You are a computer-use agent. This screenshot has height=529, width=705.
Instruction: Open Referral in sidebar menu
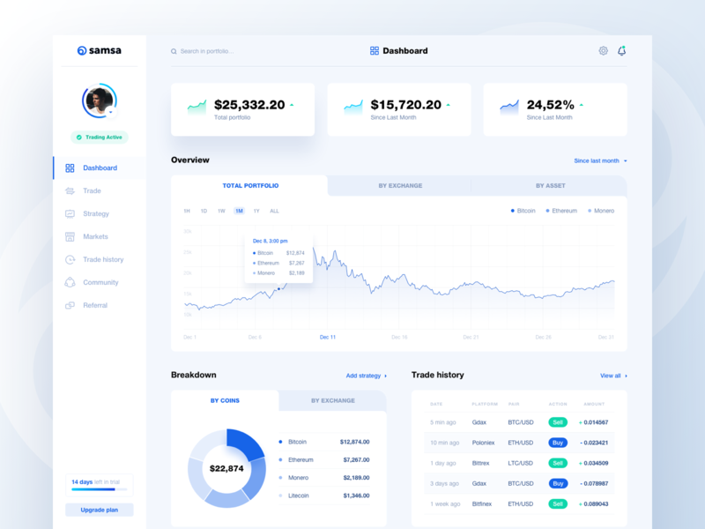(100, 305)
